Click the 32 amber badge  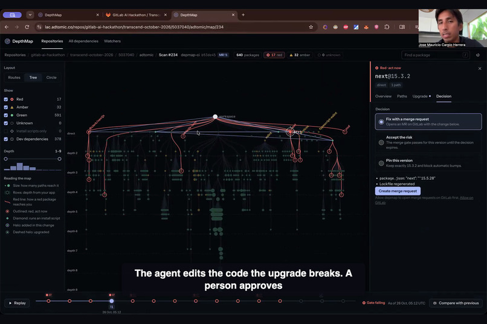tap(300, 55)
